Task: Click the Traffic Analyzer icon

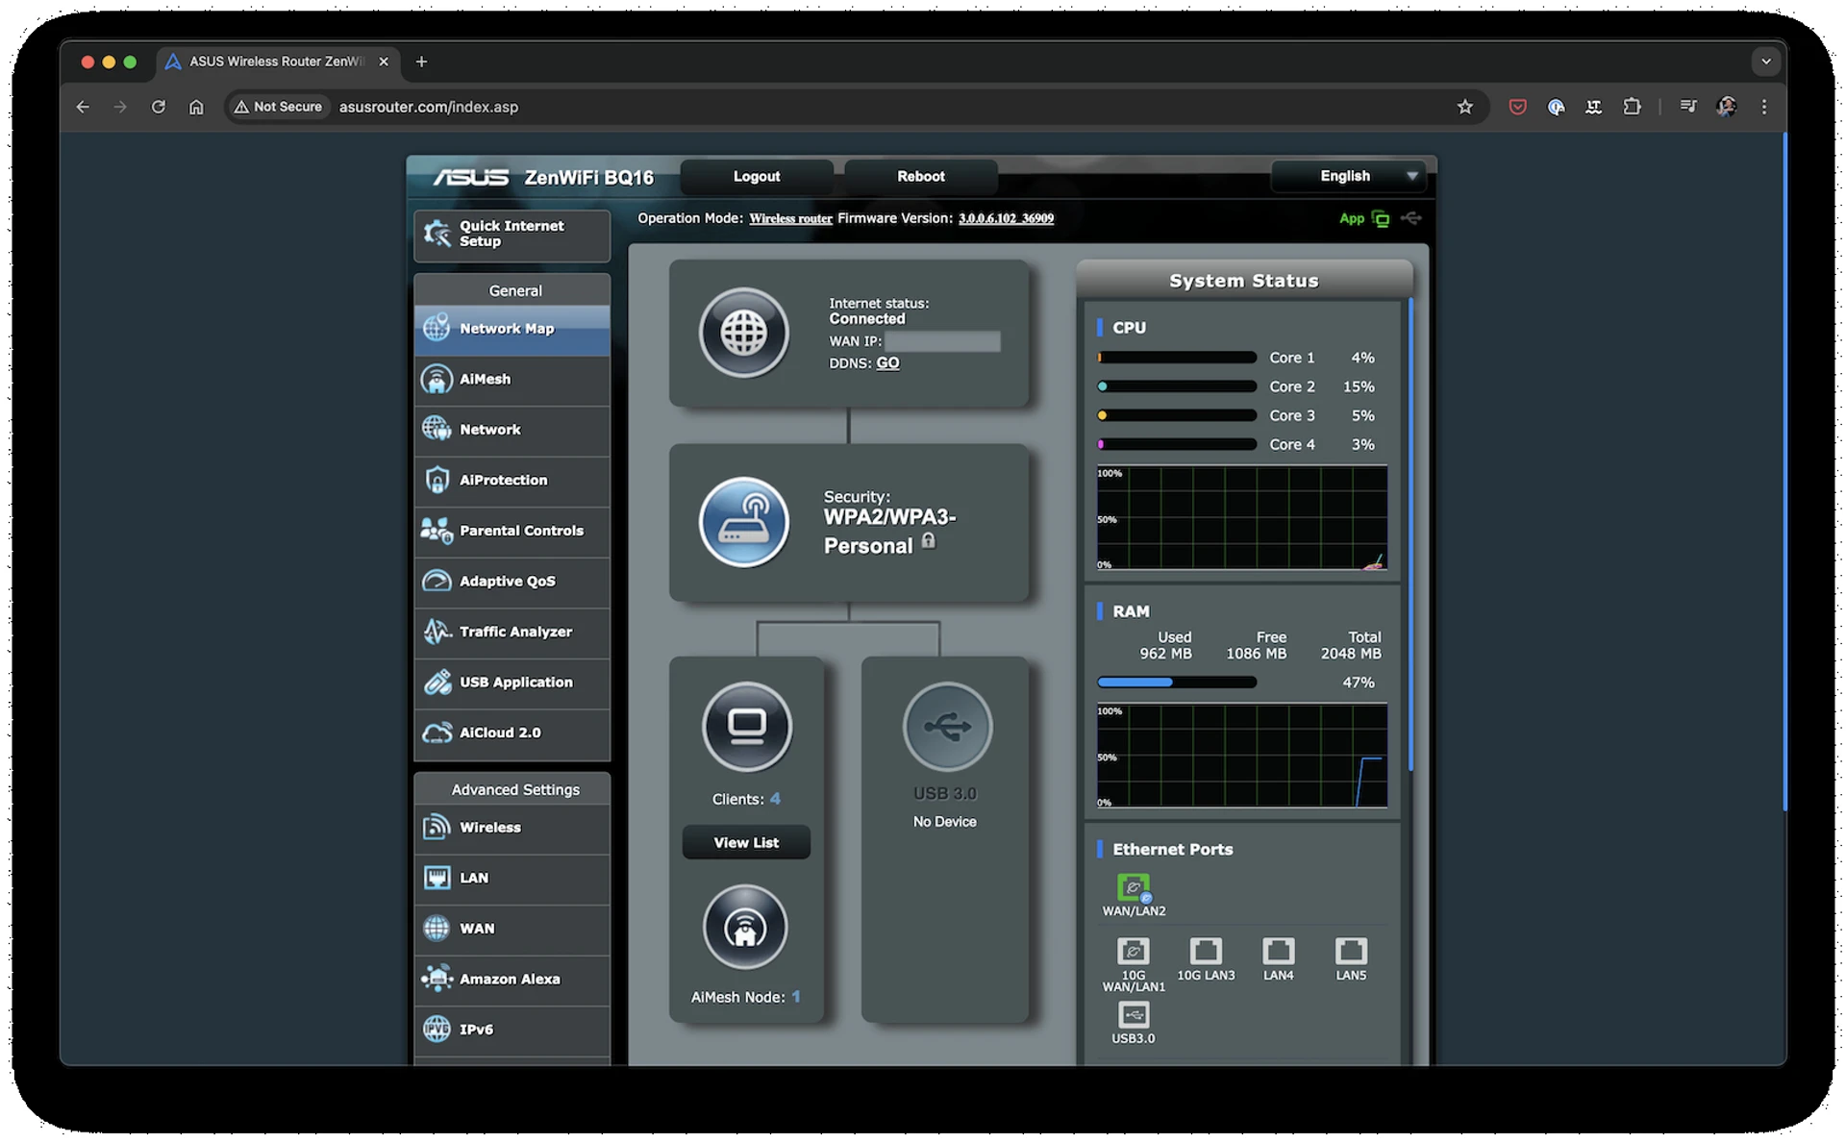Action: click(437, 632)
